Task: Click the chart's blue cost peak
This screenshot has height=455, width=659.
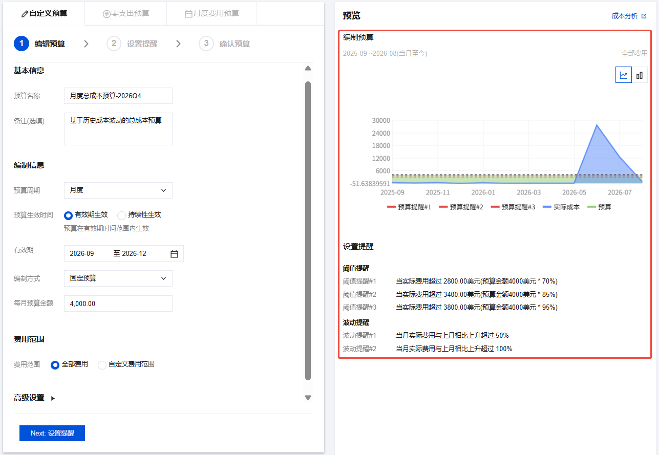Action: pos(597,125)
